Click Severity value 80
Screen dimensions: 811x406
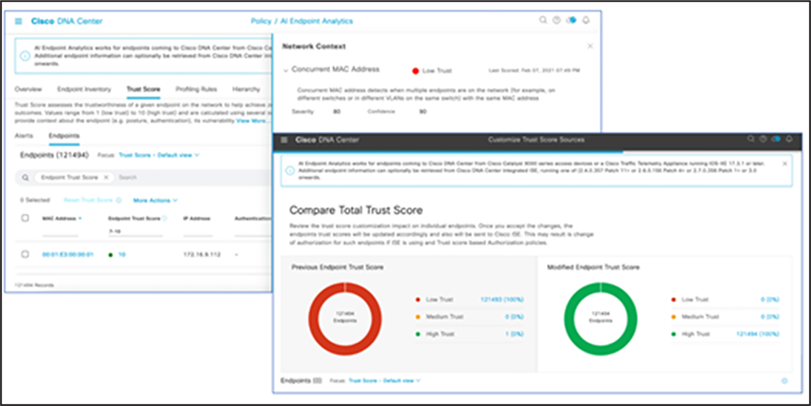(x=337, y=112)
